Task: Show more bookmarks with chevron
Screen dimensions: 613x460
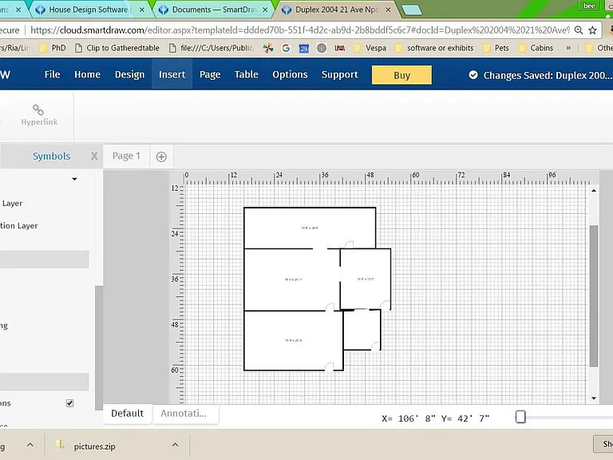Action: pyautogui.click(x=568, y=48)
